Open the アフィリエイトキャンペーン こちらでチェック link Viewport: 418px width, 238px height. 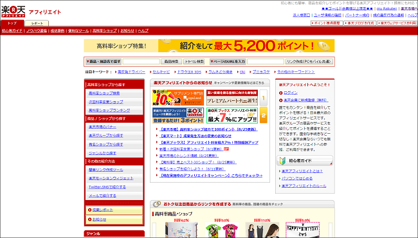[x=211, y=176]
